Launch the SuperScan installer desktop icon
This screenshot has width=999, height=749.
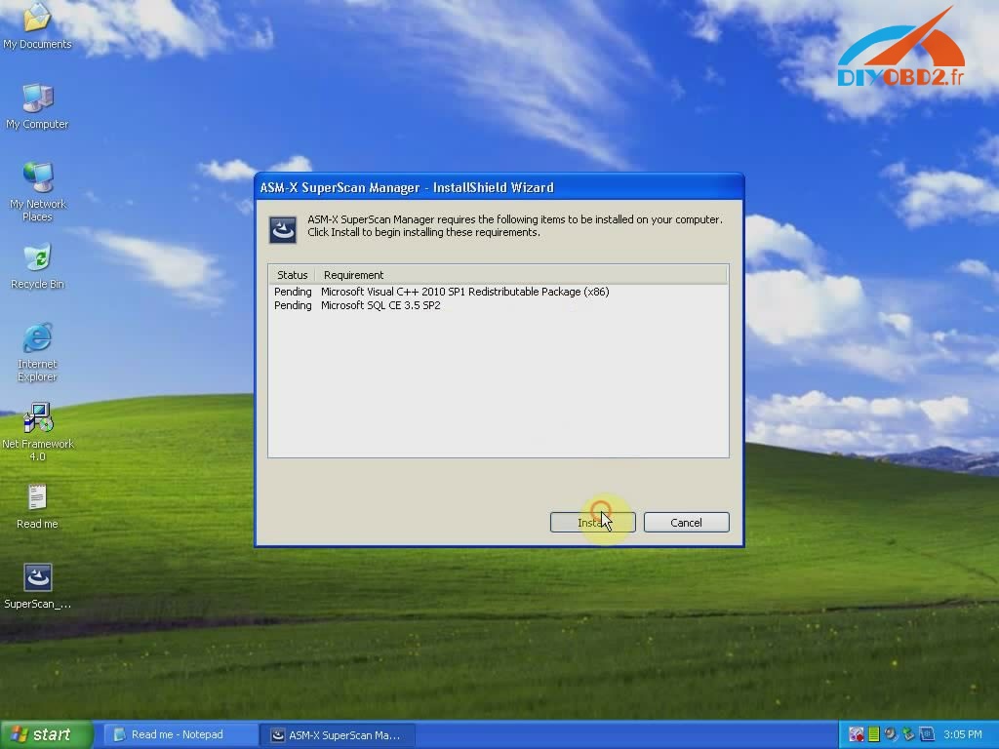(37, 577)
